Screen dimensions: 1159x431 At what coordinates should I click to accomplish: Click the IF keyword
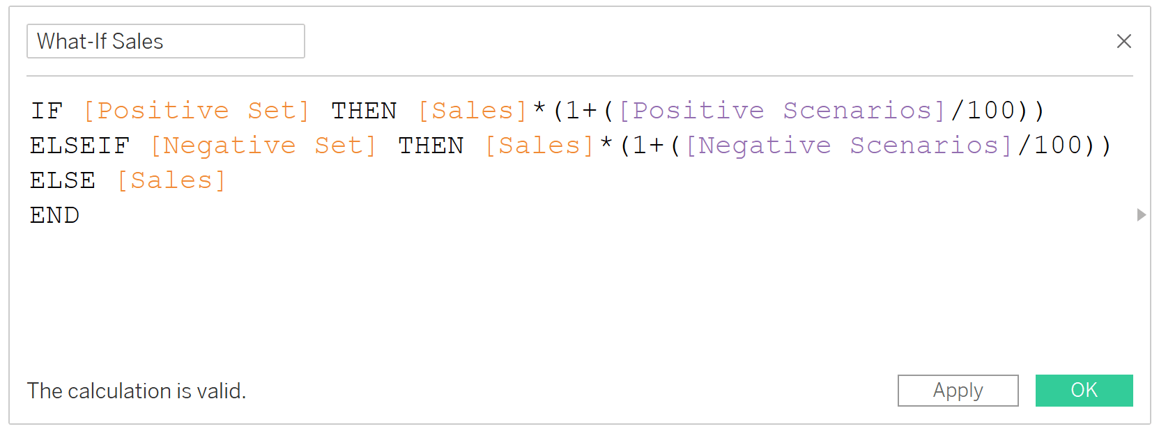click(47, 111)
